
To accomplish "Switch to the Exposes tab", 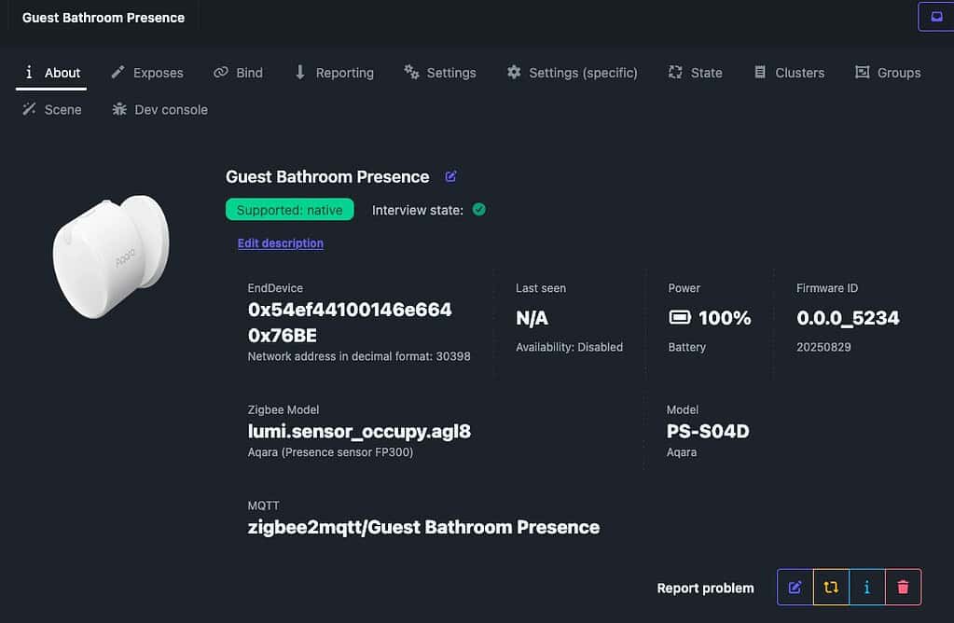I will coord(147,73).
